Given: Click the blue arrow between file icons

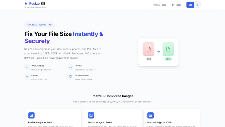Looking at the screenshot, I should [x=158, y=52].
